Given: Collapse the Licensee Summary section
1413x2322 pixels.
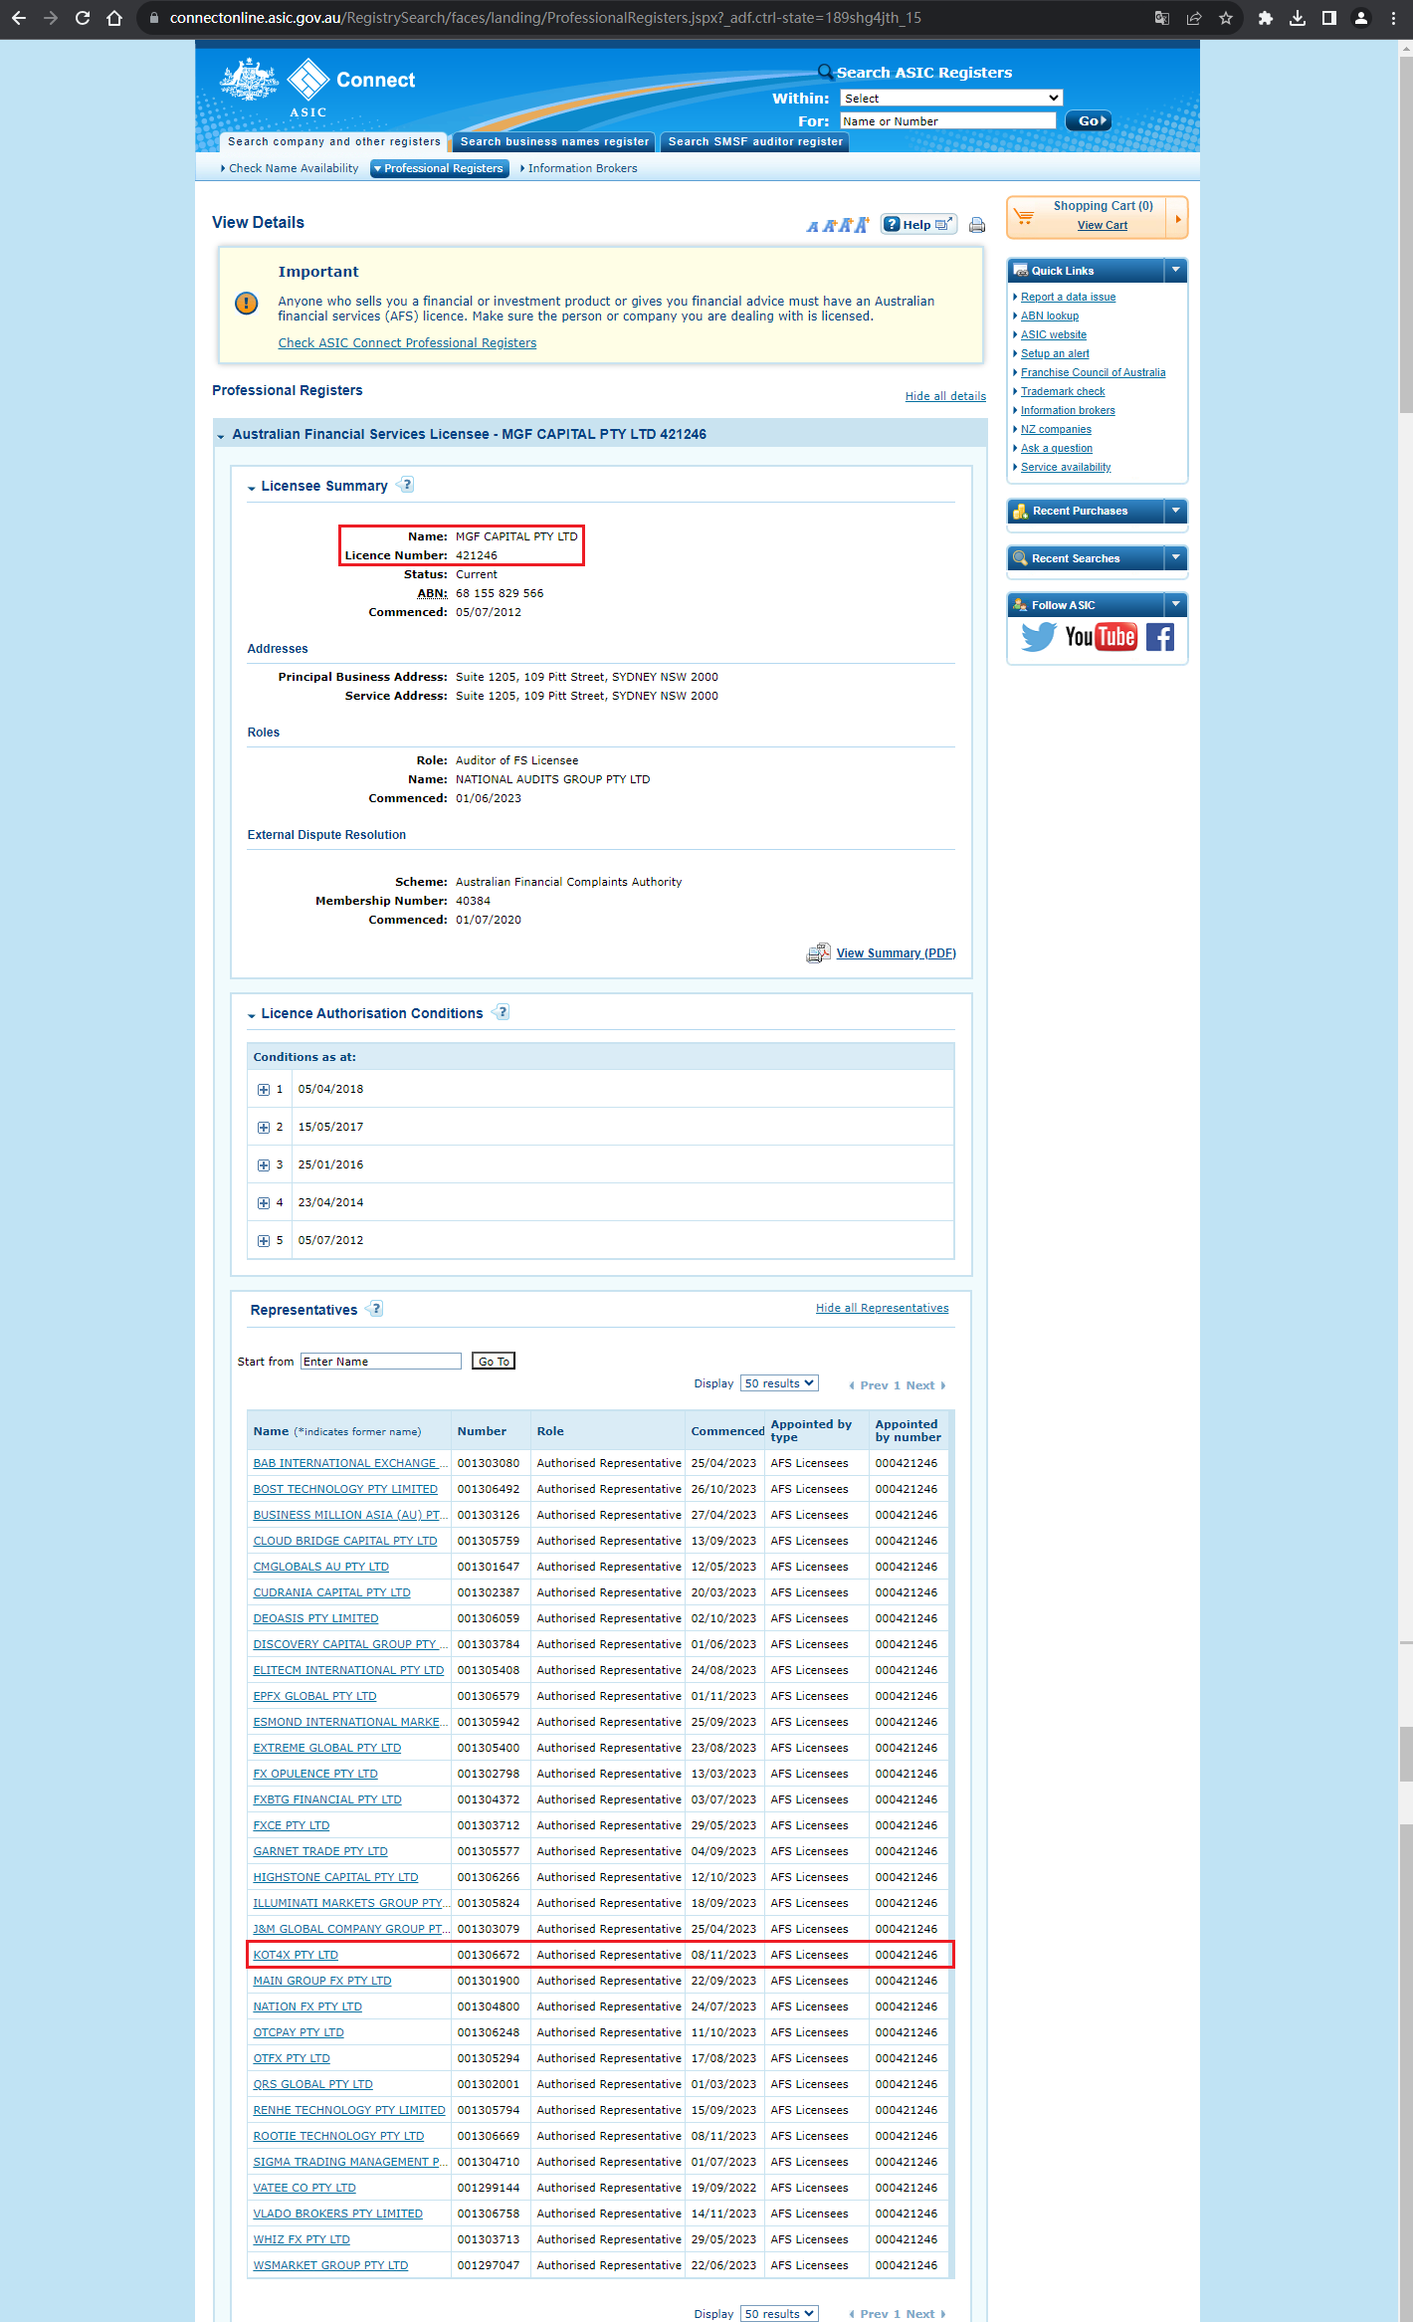Looking at the screenshot, I should [252, 488].
